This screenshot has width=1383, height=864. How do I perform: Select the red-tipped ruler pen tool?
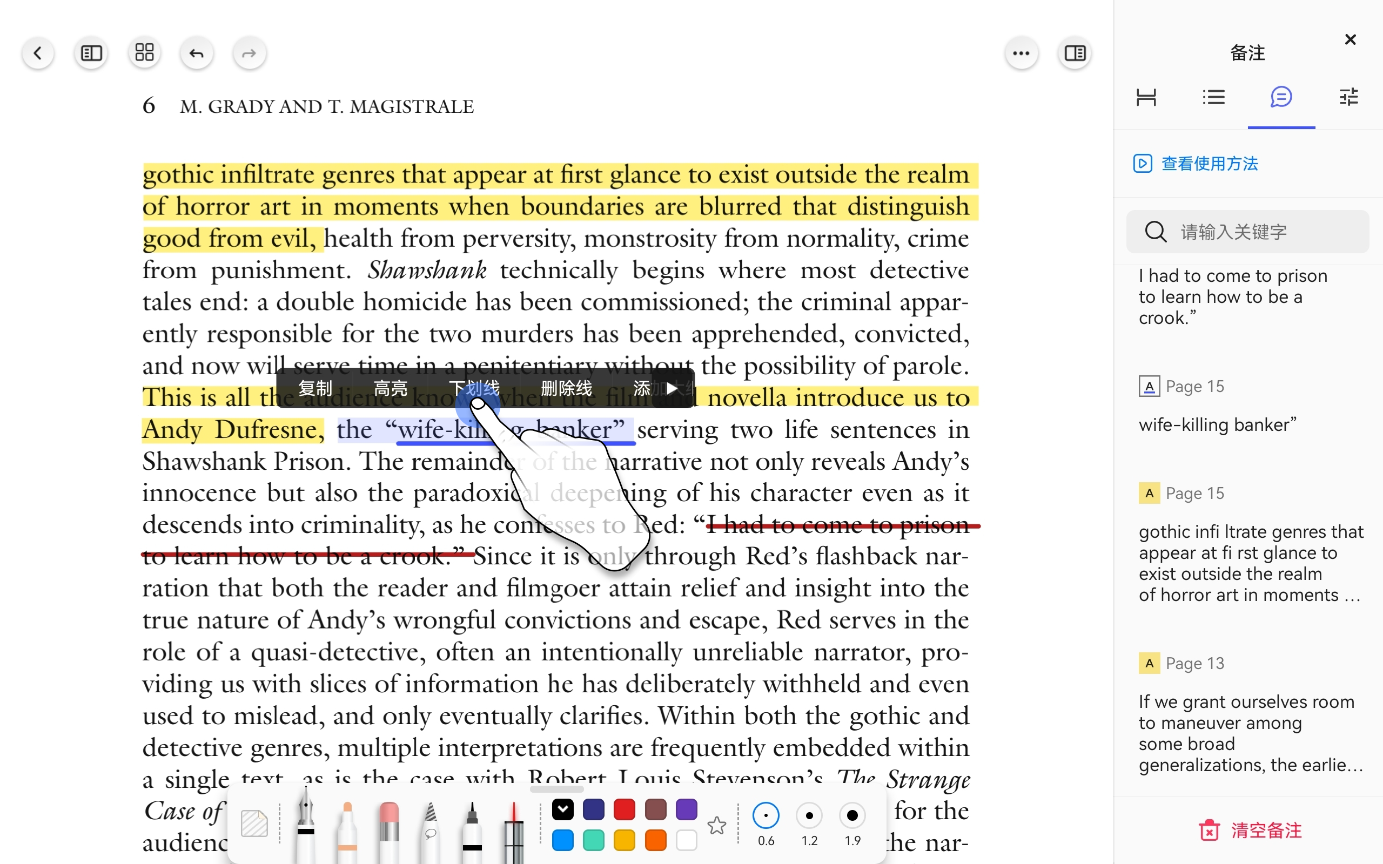(513, 832)
